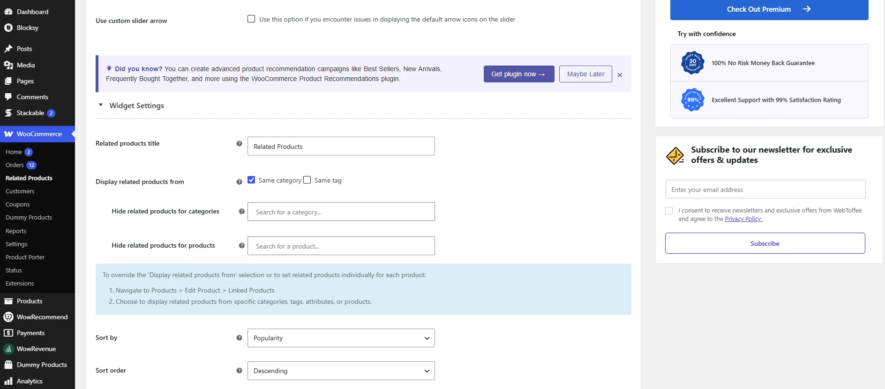
Task: Click the Analytics bar chart icon
Action: click(x=8, y=381)
